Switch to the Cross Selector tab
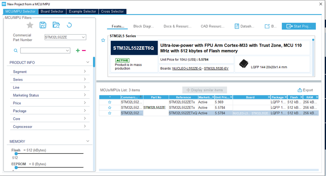The image size is (326, 176). click(112, 11)
